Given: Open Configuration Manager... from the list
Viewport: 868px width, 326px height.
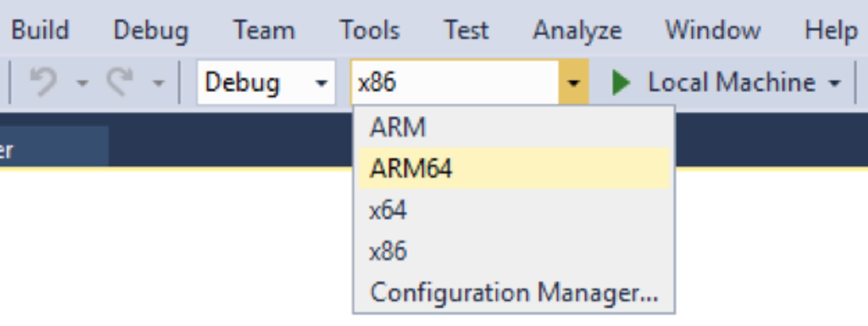Looking at the screenshot, I should coord(514,293).
